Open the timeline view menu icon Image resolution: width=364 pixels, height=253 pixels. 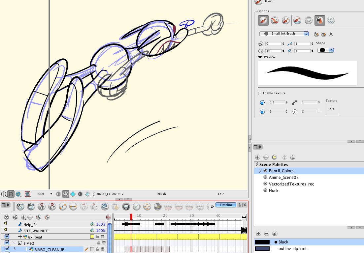(x=5, y=205)
